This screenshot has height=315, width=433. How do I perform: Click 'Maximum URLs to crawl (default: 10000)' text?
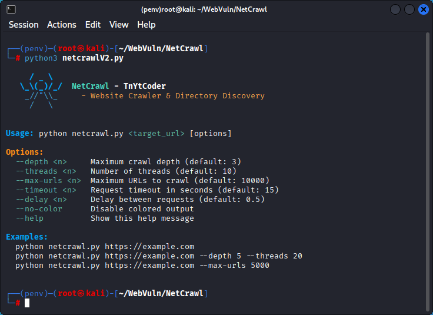pyautogui.click(x=180, y=180)
